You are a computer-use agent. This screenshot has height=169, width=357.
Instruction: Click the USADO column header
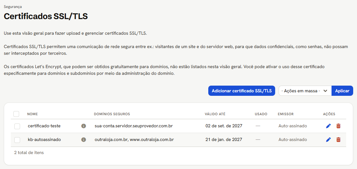[261, 114]
